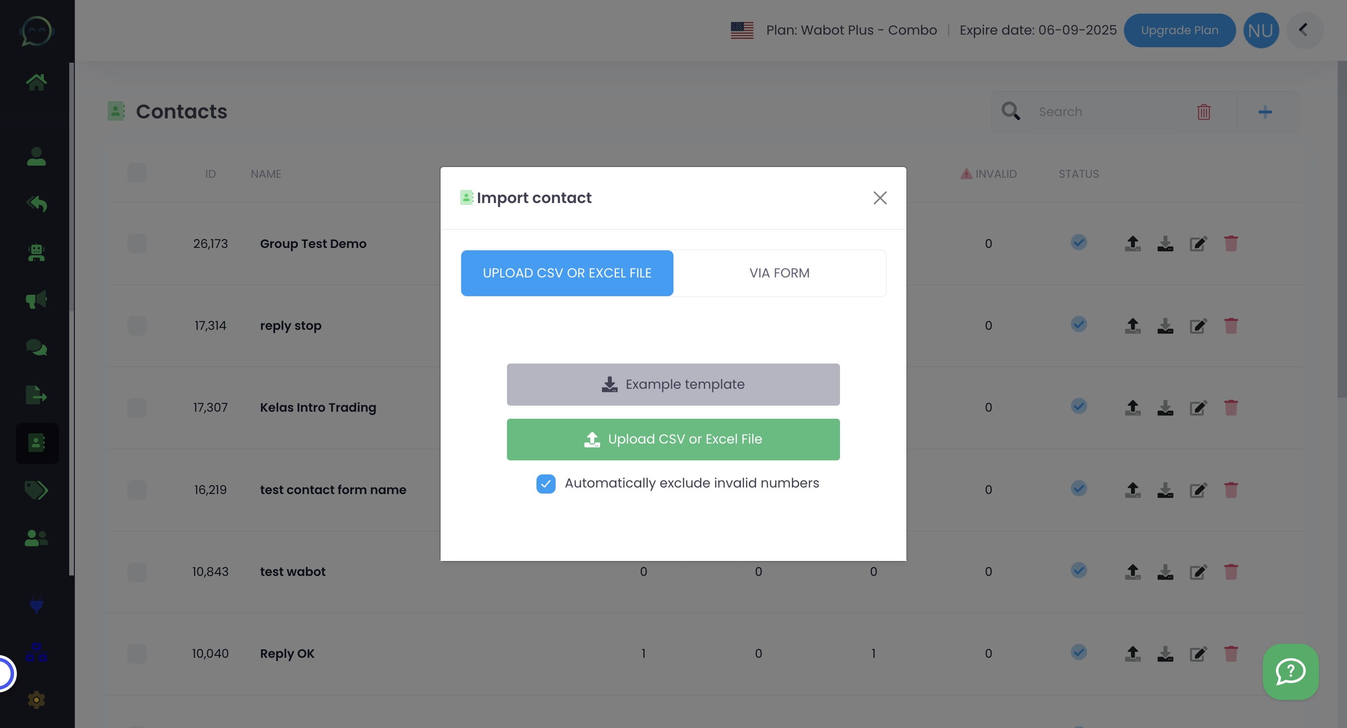Open the broadcast megaphone icon in sidebar

(36, 300)
